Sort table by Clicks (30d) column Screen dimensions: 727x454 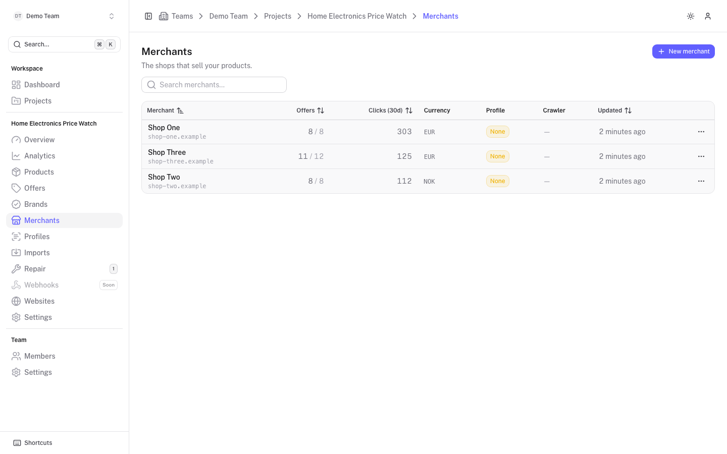click(390, 110)
